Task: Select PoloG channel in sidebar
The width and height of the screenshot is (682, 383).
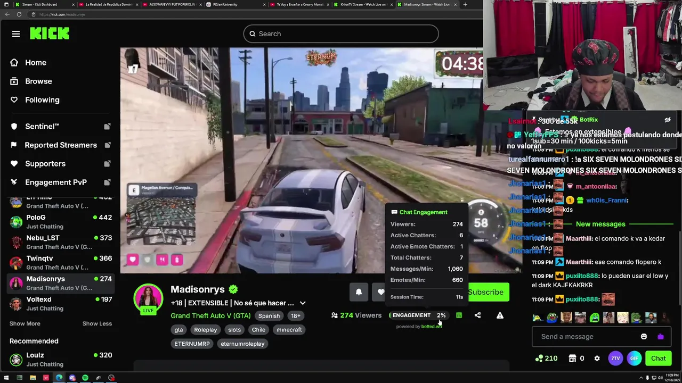Action: 60,222
